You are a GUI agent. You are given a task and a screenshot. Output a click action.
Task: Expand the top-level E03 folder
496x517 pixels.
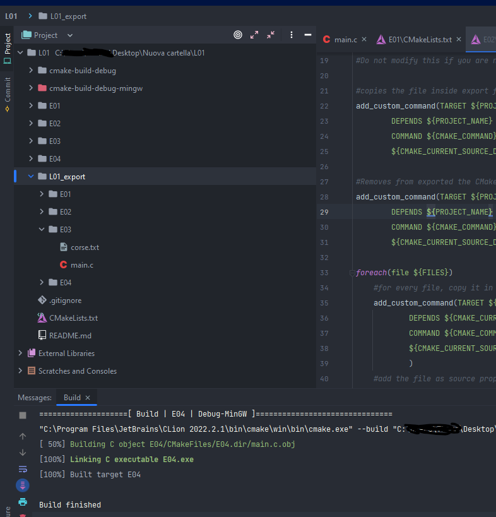pos(31,141)
